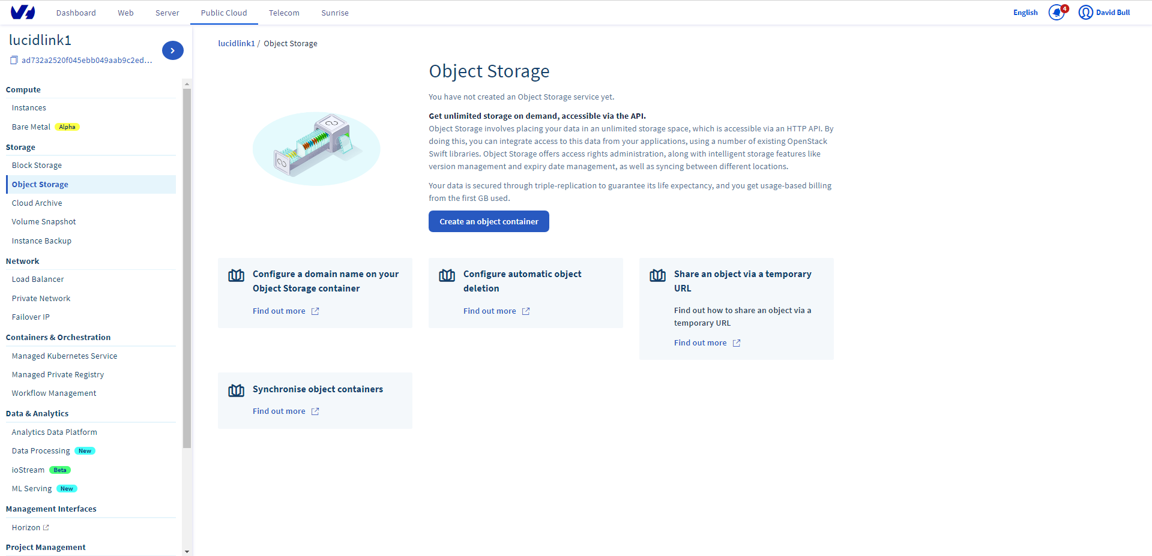
Task: Click Create an object container button
Action: [x=489, y=221]
